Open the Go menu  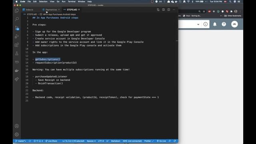[58, 2]
